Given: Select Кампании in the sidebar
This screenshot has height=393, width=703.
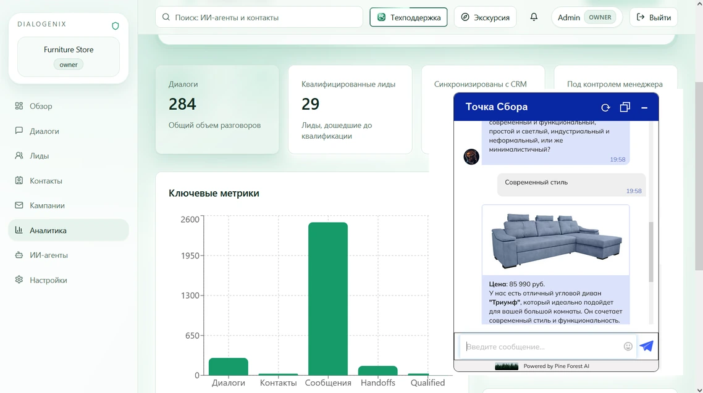Looking at the screenshot, I should (x=68, y=205).
